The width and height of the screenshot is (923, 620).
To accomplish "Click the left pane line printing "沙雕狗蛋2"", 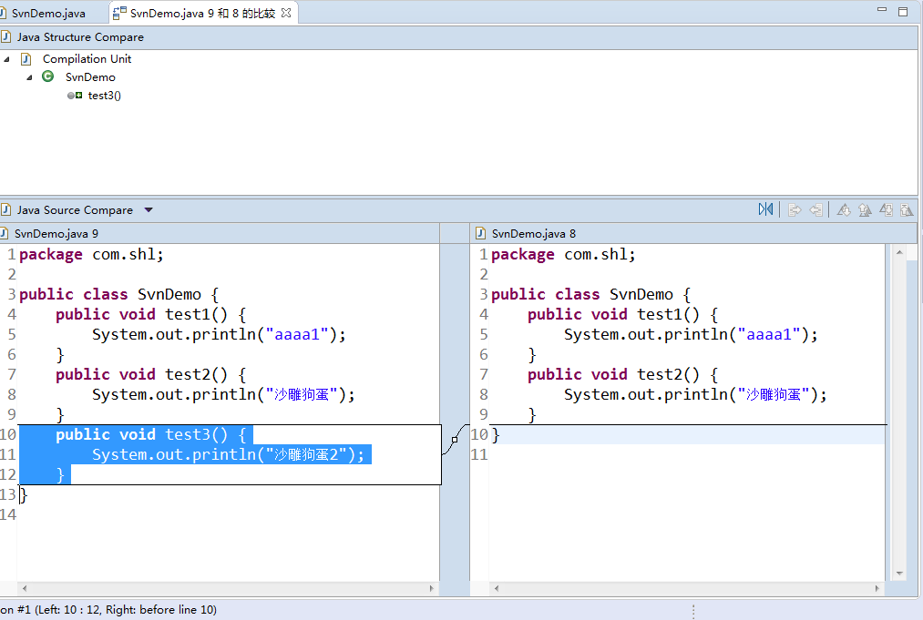I will [229, 454].
